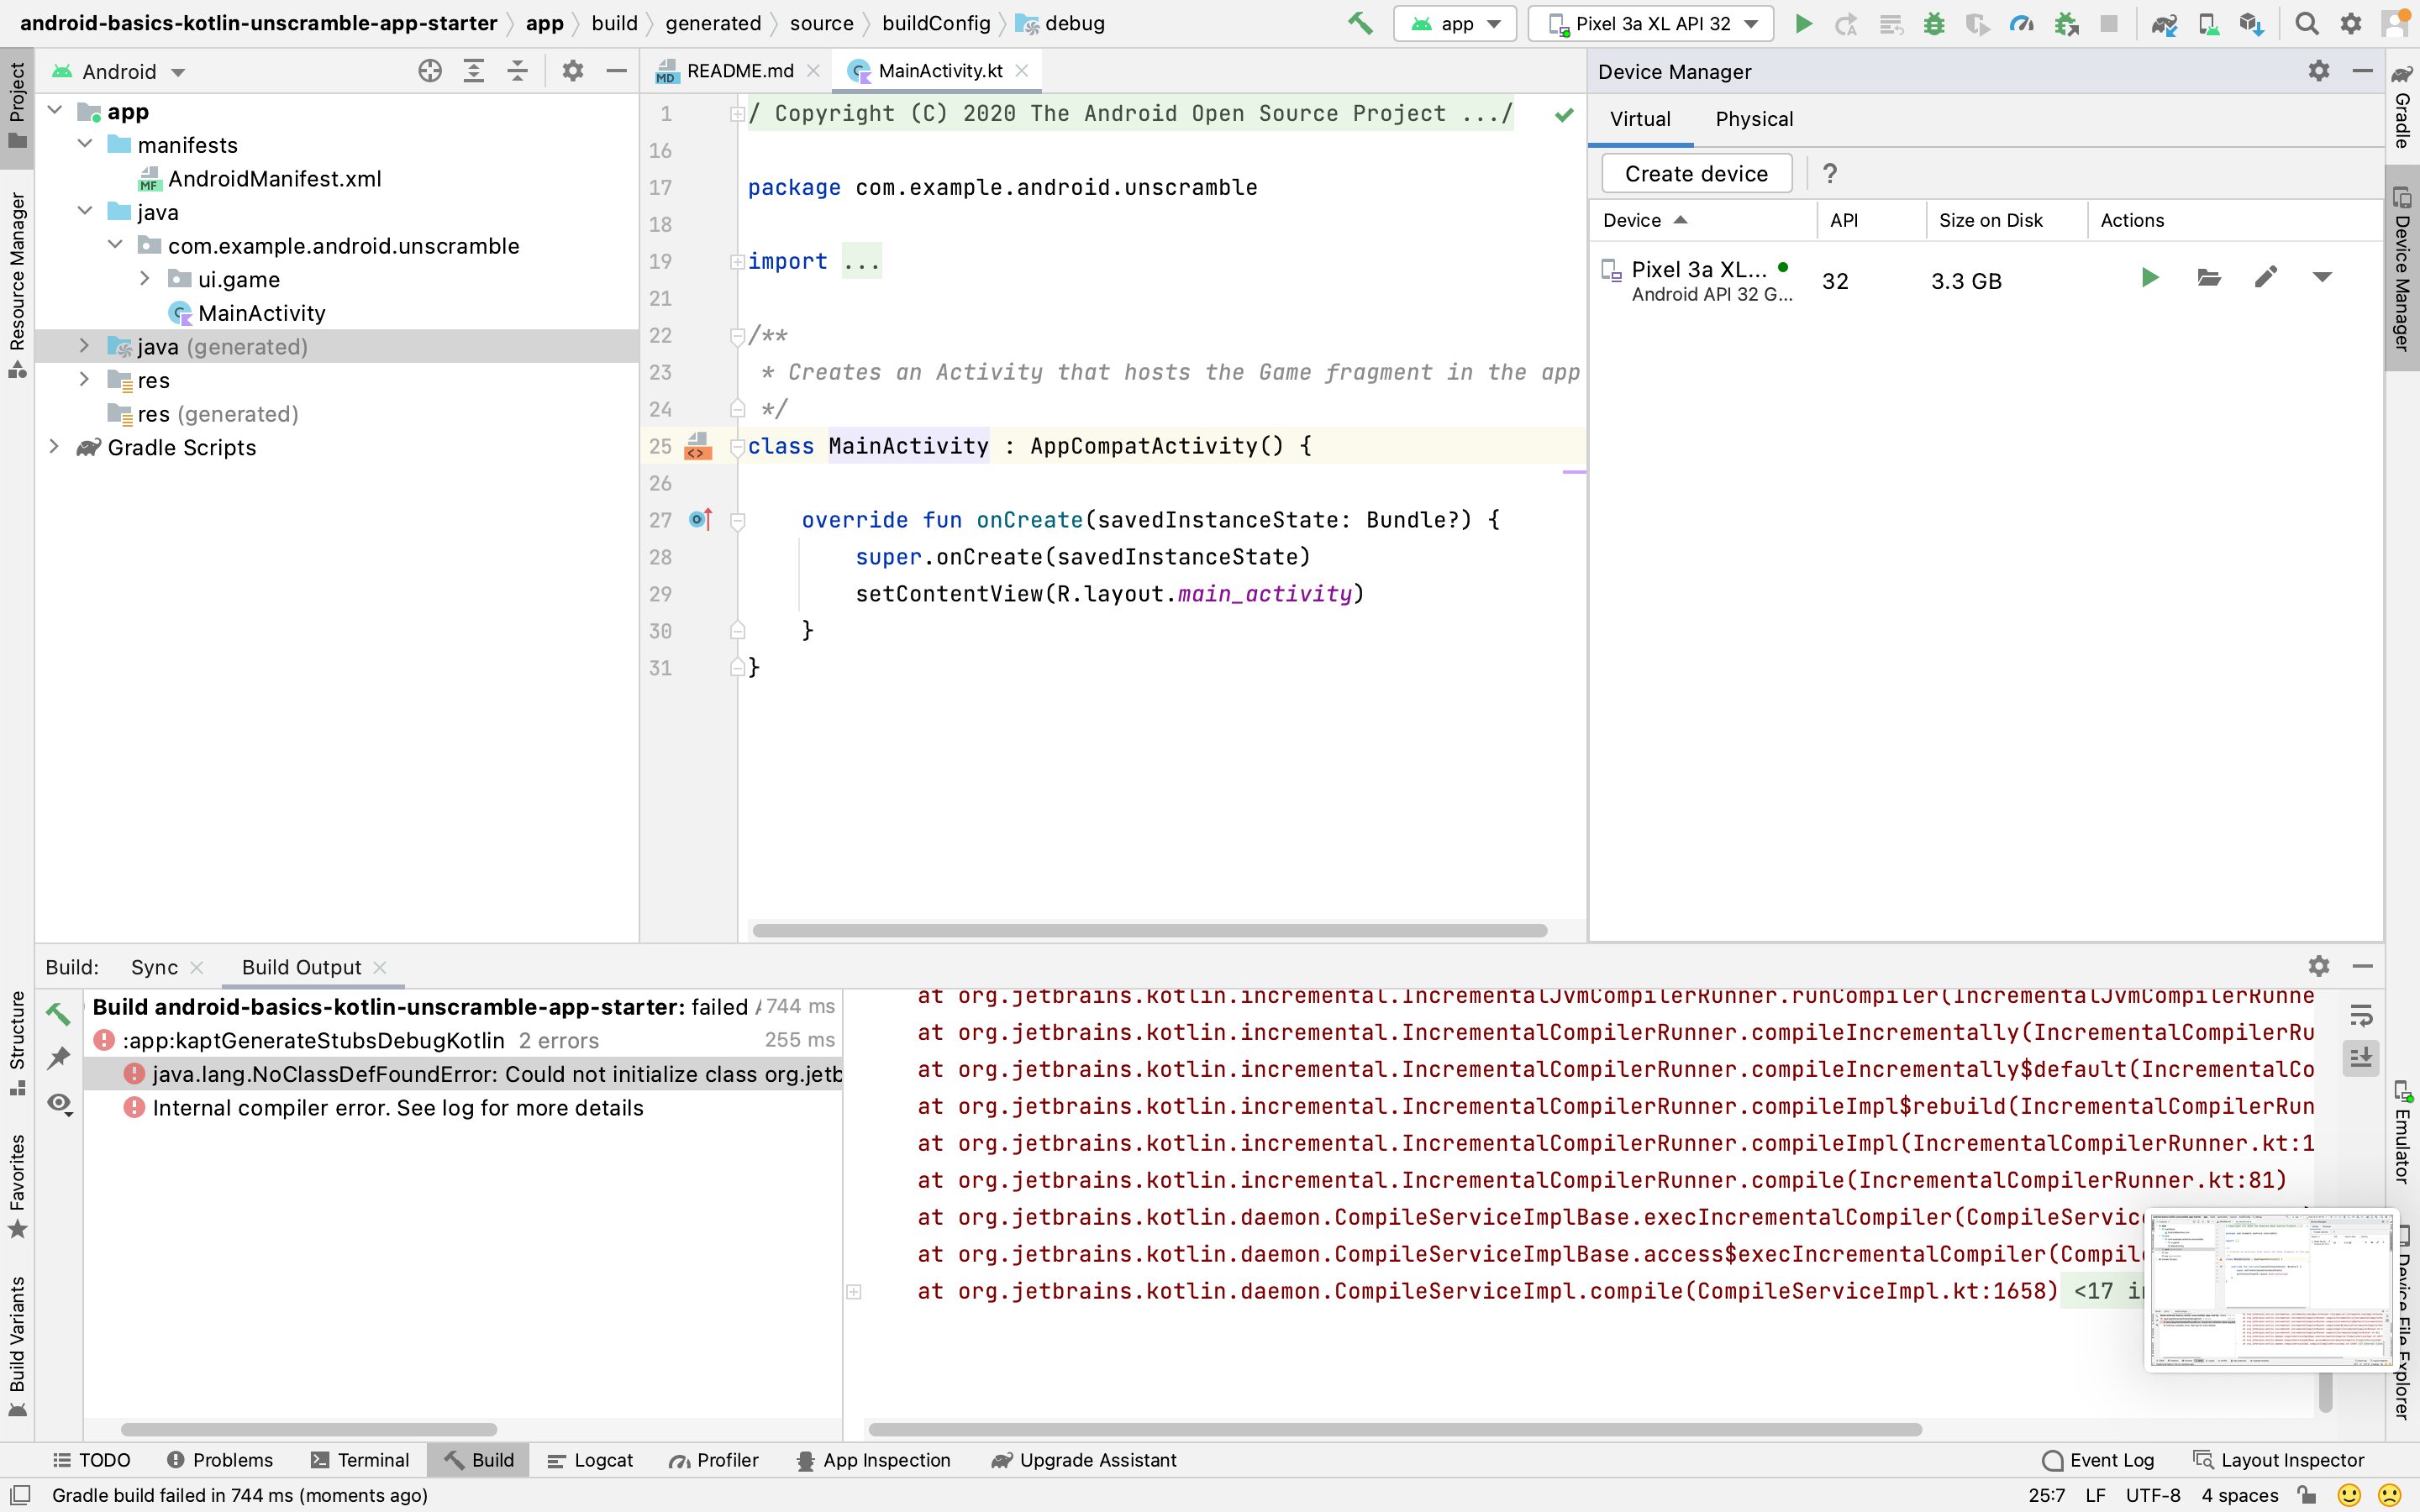Expand the res folder
The height and width of the screenshot is (1512, 2420).
click(85, 380)
